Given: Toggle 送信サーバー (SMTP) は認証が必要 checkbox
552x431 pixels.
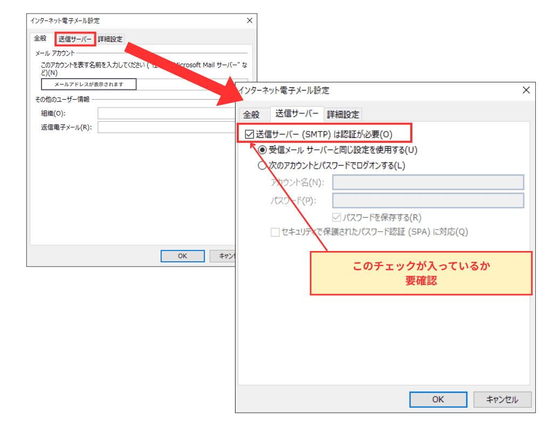Looking at the screenshot, I should (x=249, y=135).
